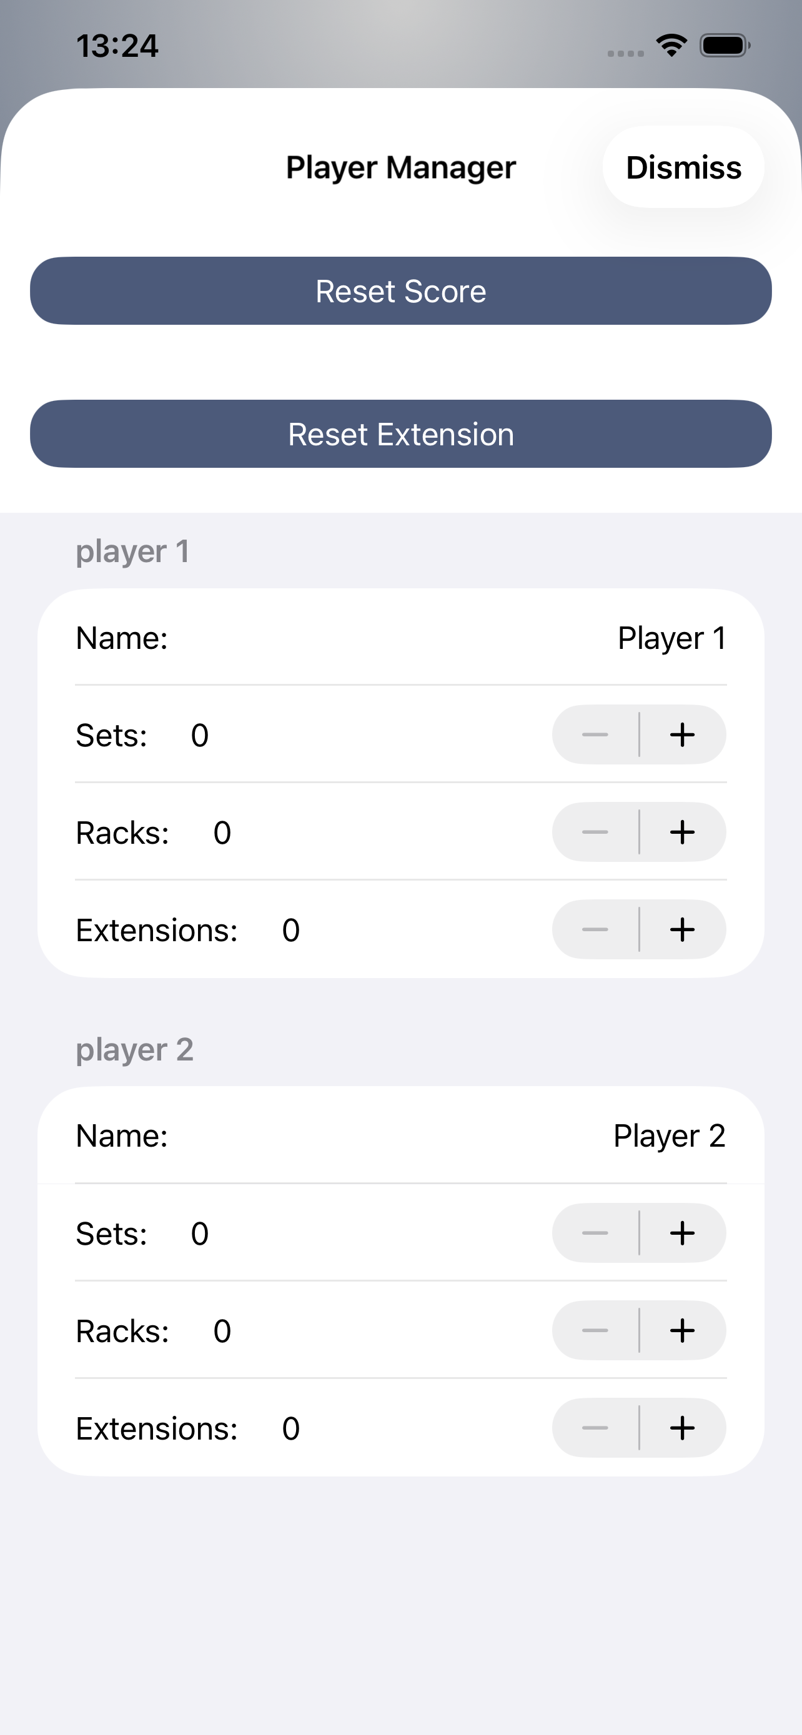Decrease Sets for player 2
Image resolution: width=802 pixels, height=1735 pixels.
(x=595, y=1233)
